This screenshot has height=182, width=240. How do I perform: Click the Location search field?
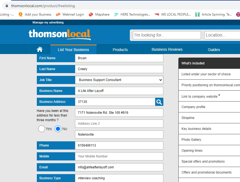[x=222, y=35]
